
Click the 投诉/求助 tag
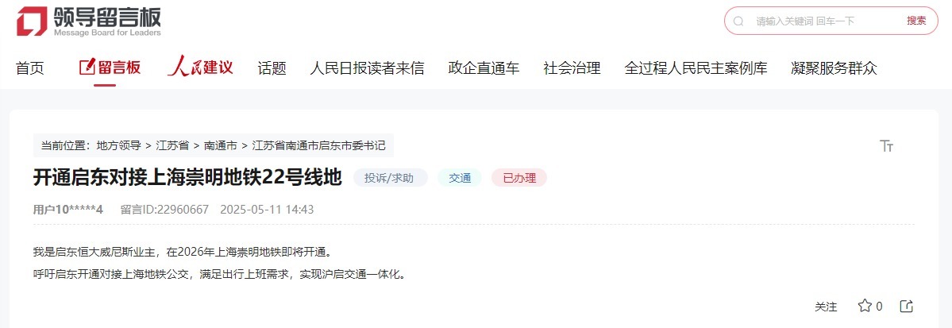pos(388,178)
